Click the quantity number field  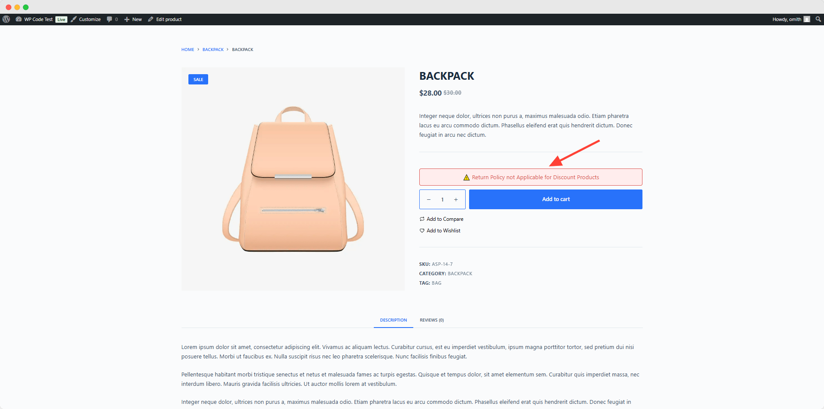pyautogui.click(x=442, y=199)
